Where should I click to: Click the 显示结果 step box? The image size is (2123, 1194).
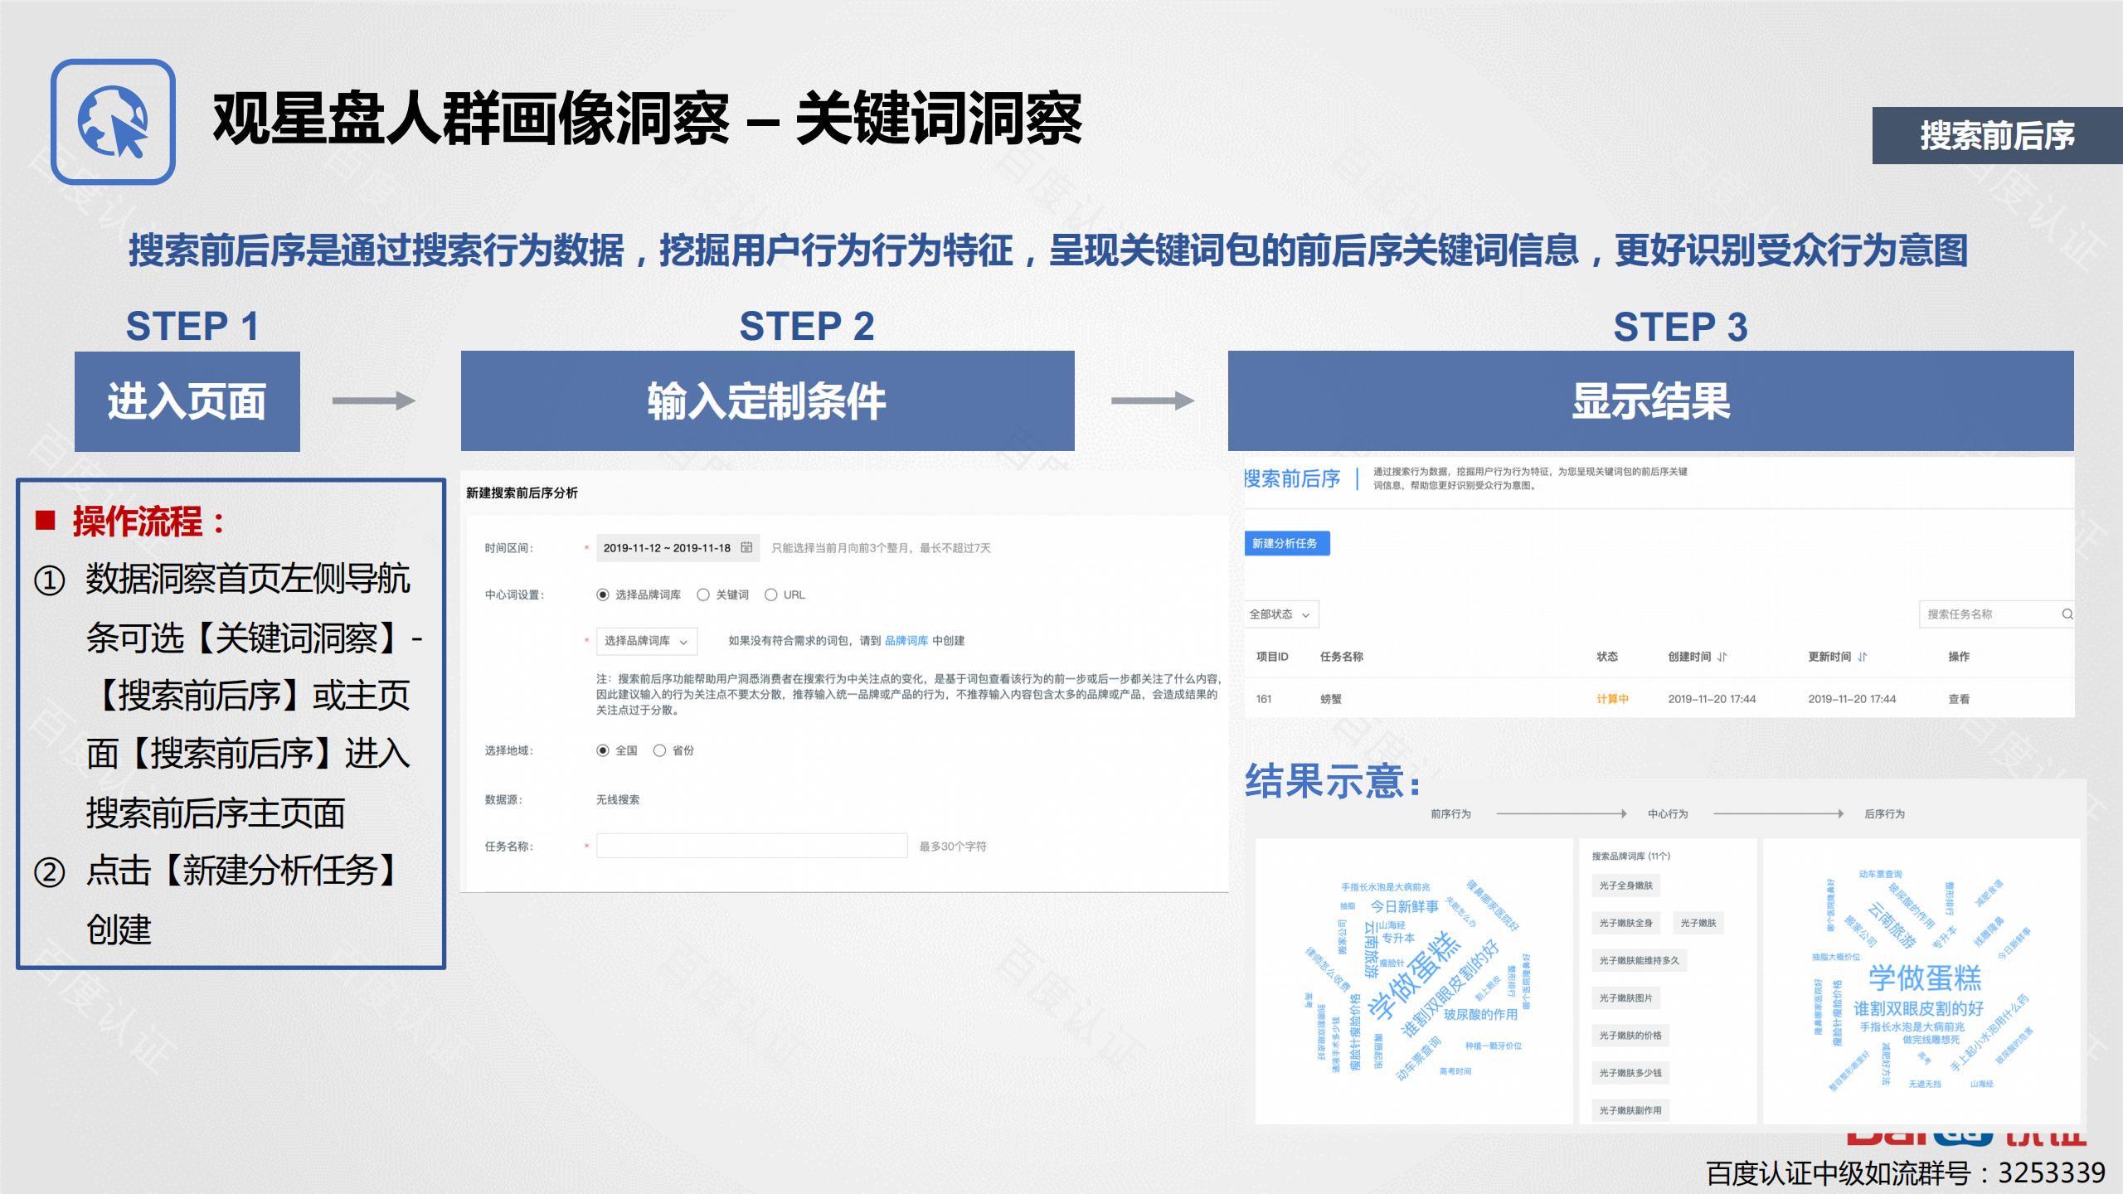click(1651, 401)
